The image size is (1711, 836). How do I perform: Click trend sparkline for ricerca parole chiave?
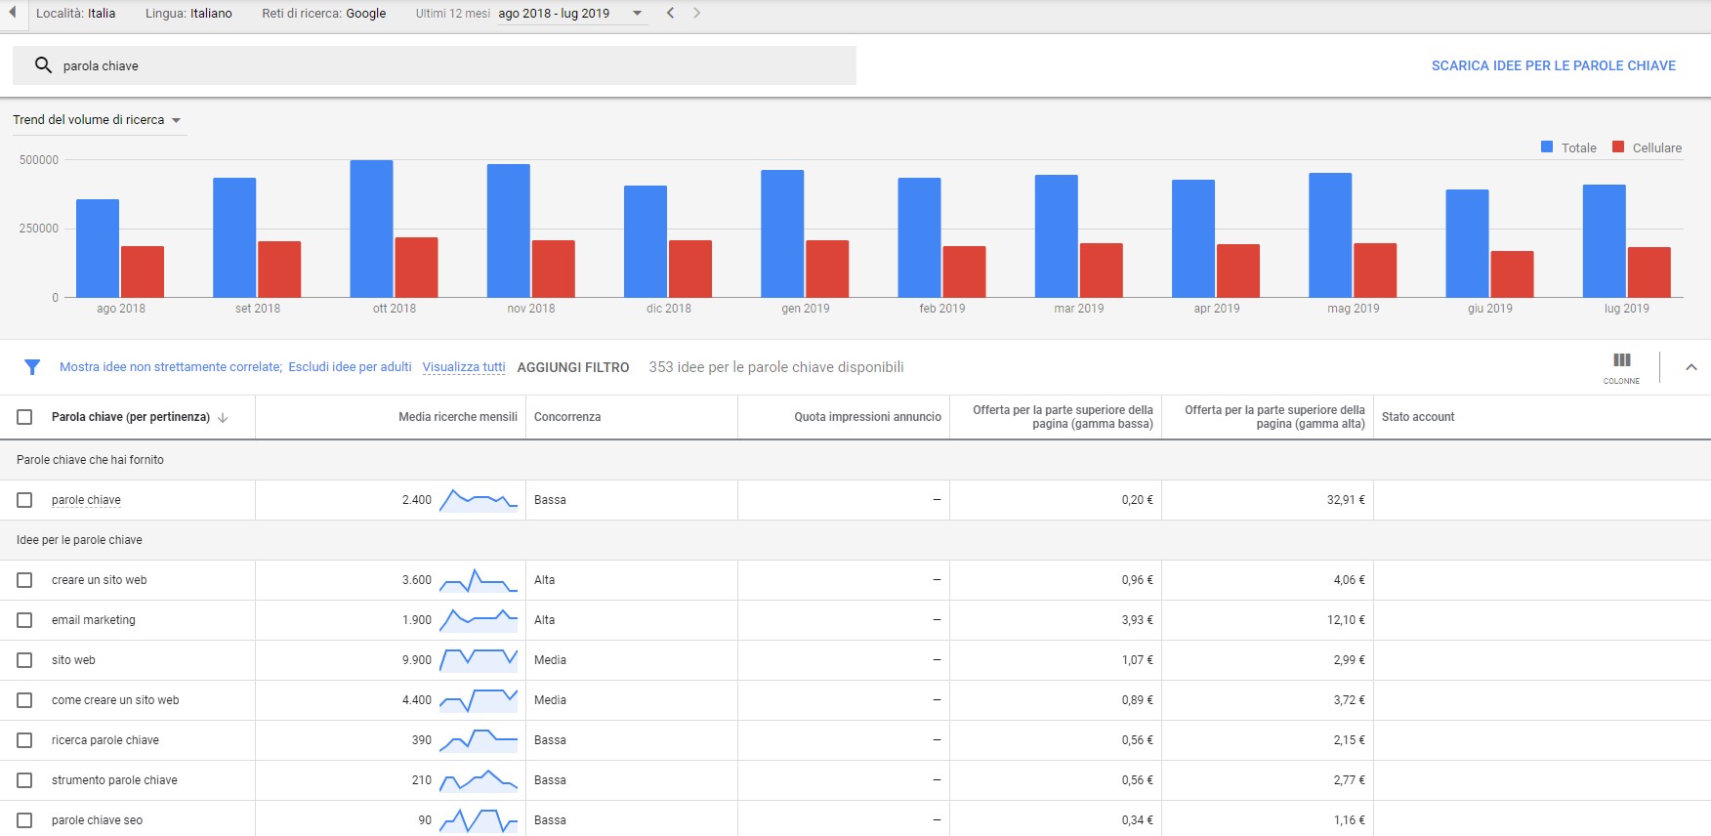[x=479, y=740]
